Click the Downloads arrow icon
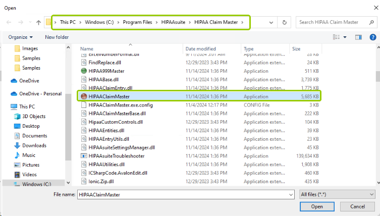380x216 pixels. pos(17,145)
